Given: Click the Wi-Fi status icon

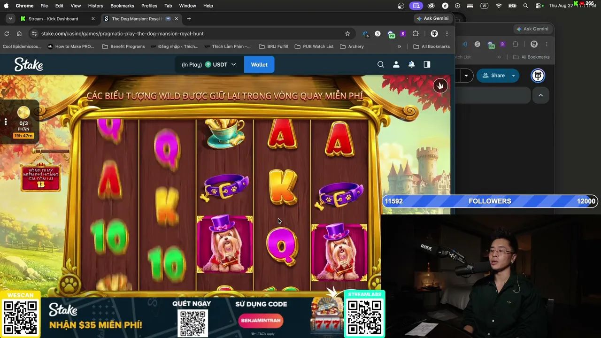Looking at the screenshot, I should coord(499,6).
